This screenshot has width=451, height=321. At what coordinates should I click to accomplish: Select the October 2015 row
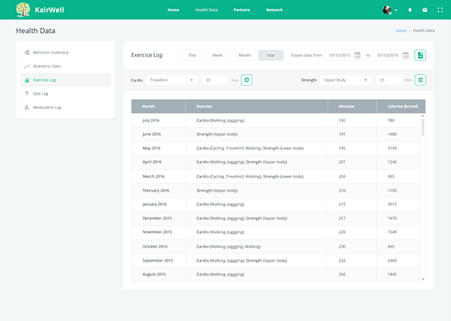[x=276, y=247]
